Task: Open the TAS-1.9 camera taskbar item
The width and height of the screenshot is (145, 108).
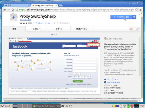Action: 66,106
